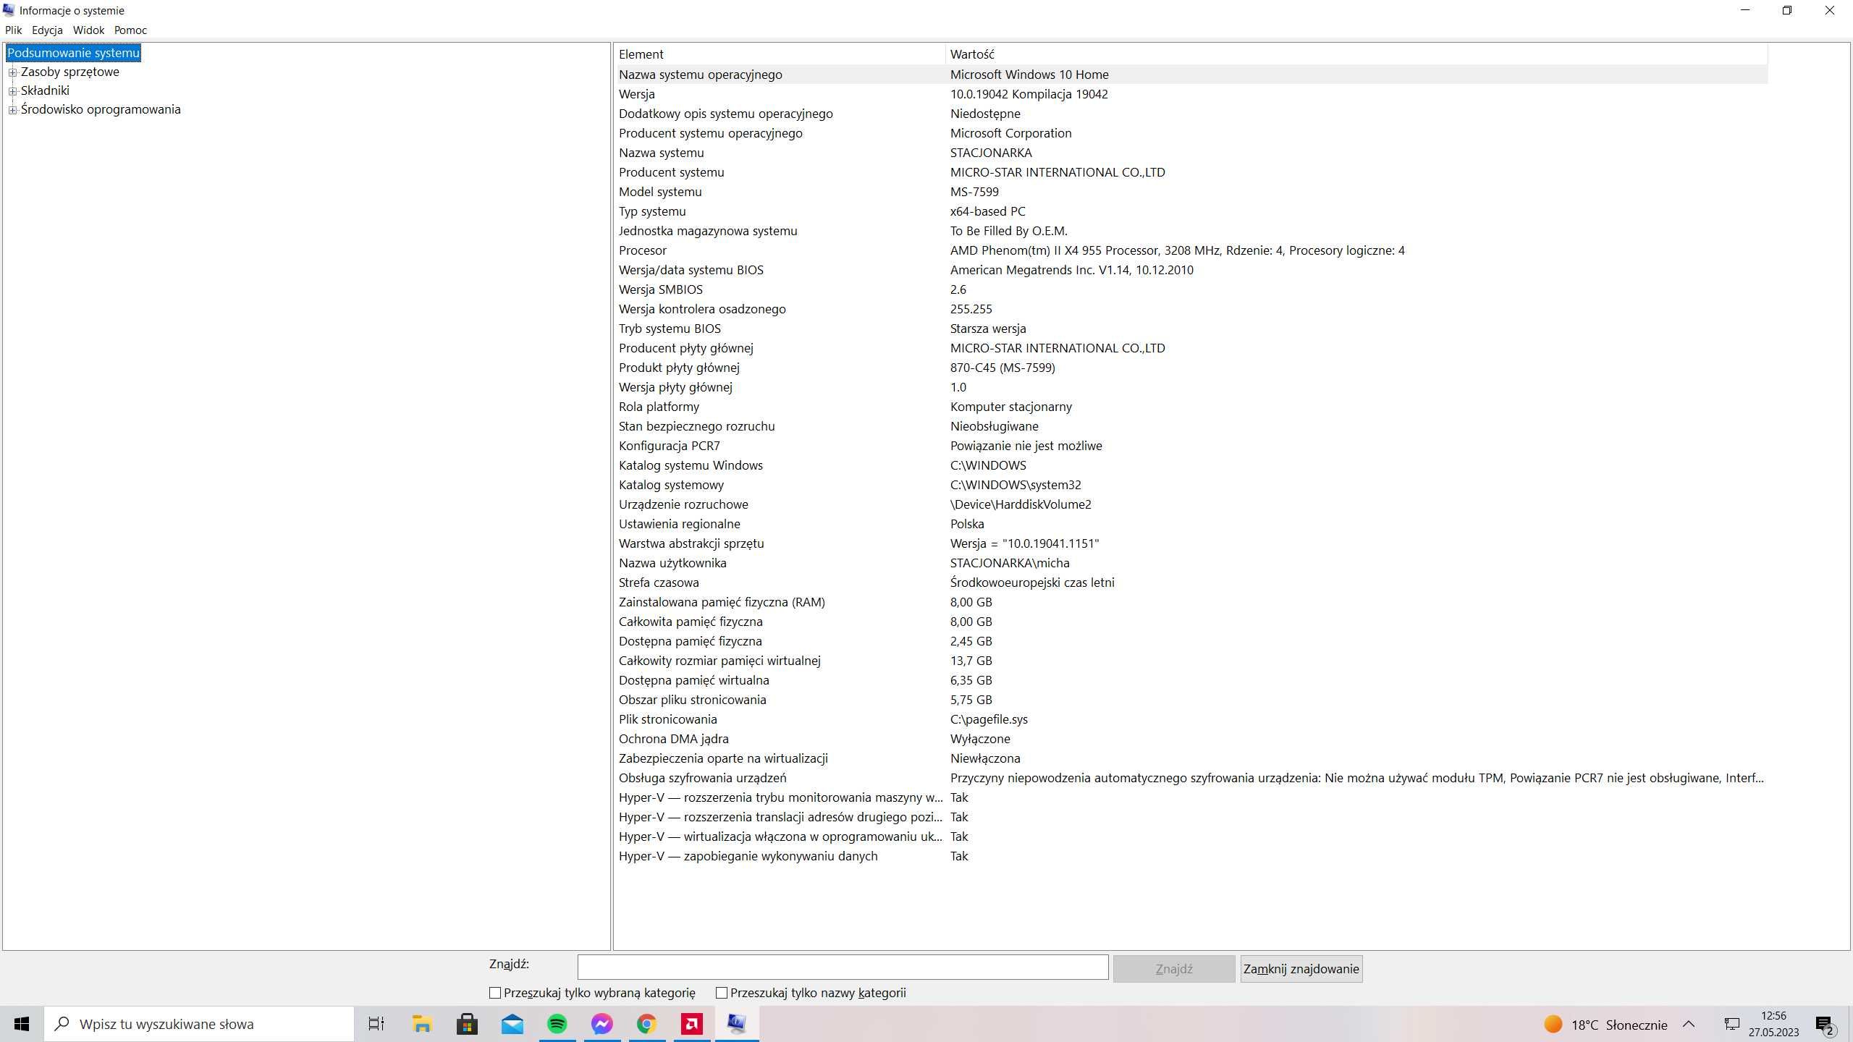Select the Procesor row label
The width and height of the screenshot is (1853, 1042).
[643, 250]
